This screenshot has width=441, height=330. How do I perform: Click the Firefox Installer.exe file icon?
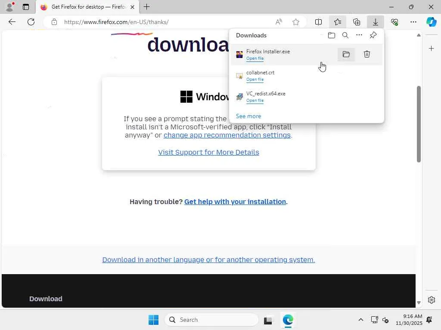click(x=239, y=55)
